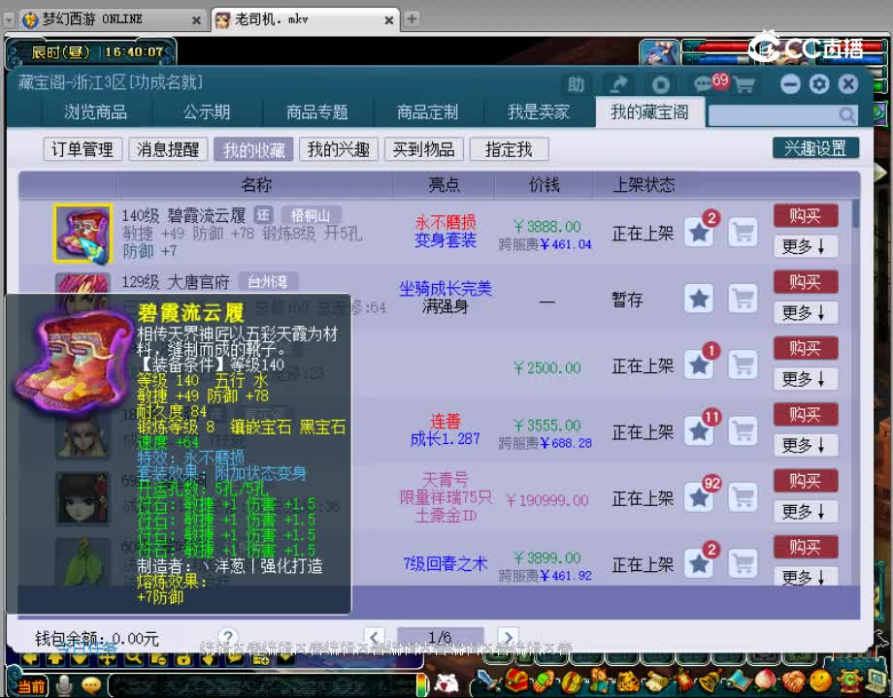The height and width of the screenshot is (698, 893).
Task: Add the ¥2500.00 item to cart
Action: click(743, 365)
